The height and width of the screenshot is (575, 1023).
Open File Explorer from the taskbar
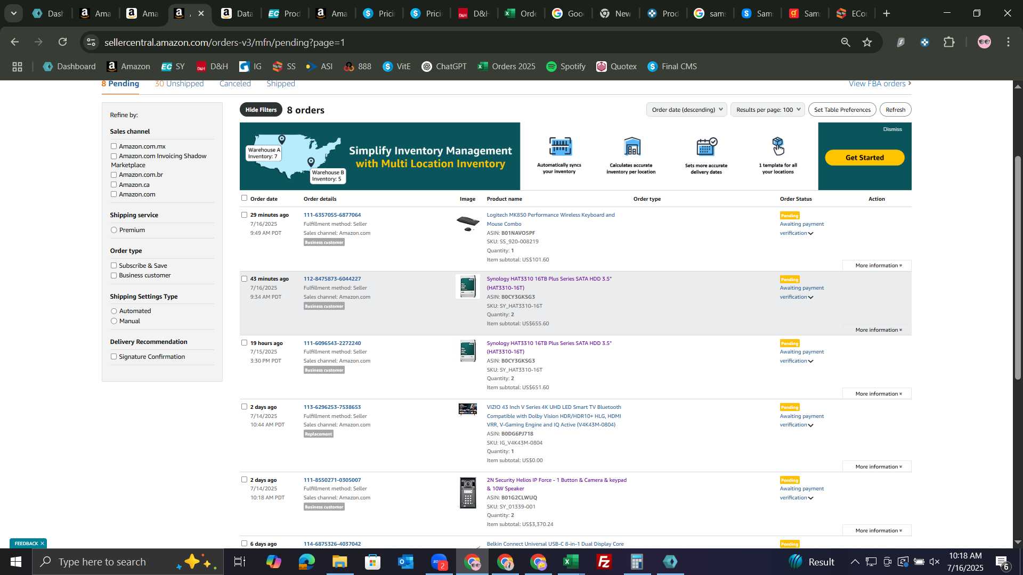(x=339, y=562)
